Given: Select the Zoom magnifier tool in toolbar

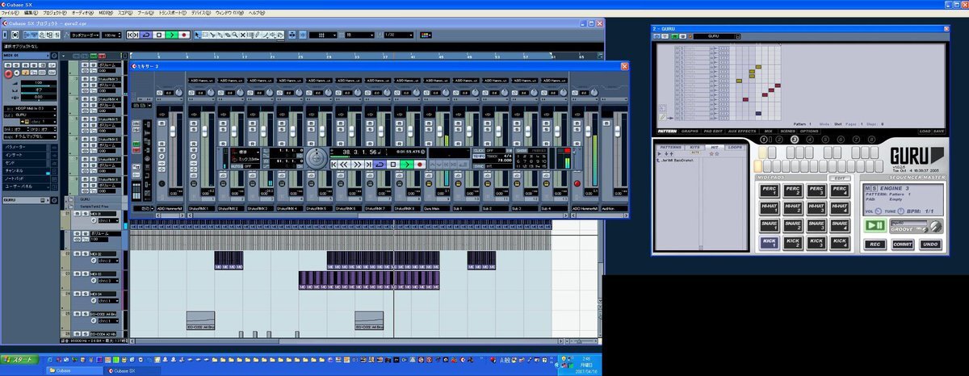Looking at the screenshot, I should (x=235, y=35).
